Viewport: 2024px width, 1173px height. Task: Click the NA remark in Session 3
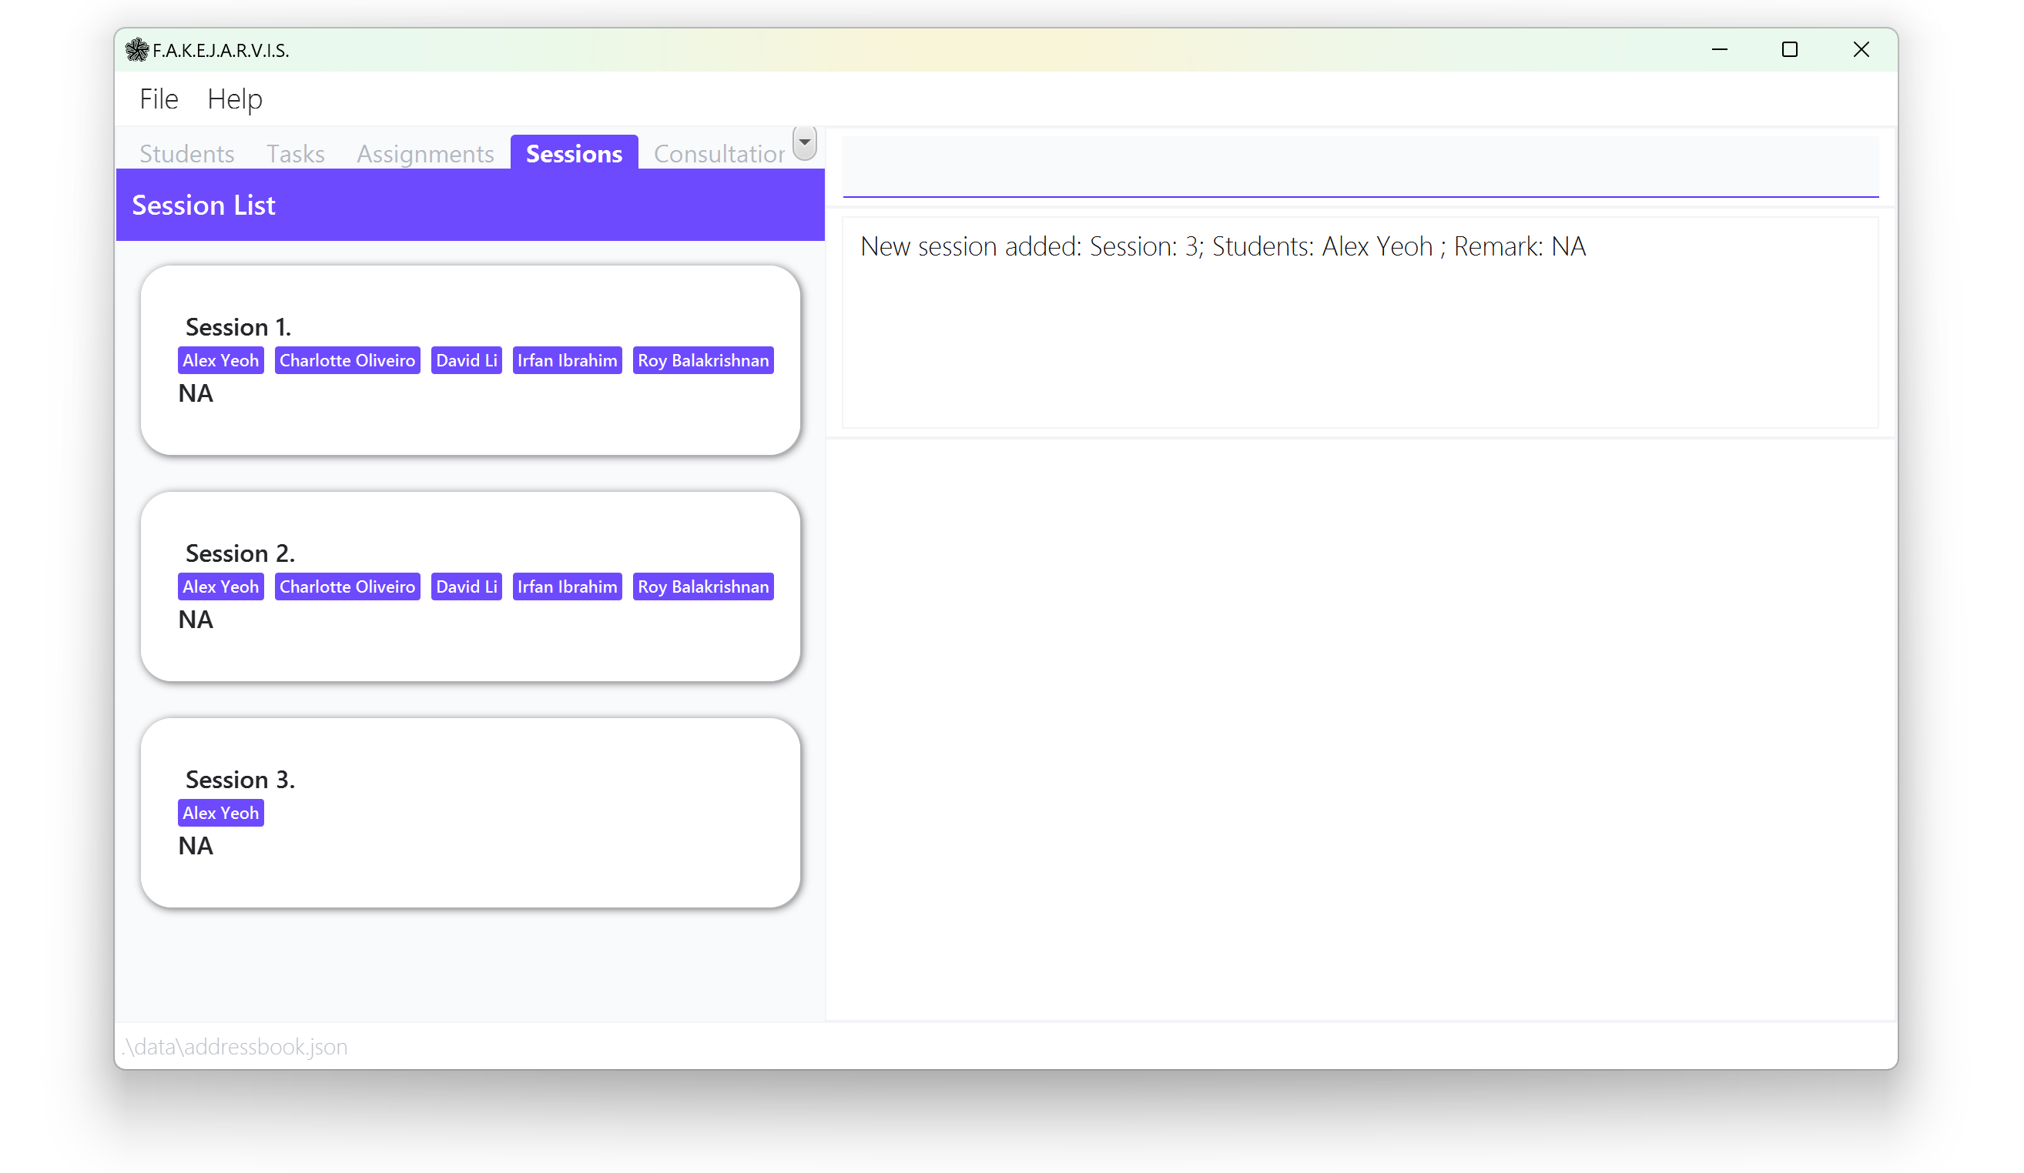click(196, 846)
